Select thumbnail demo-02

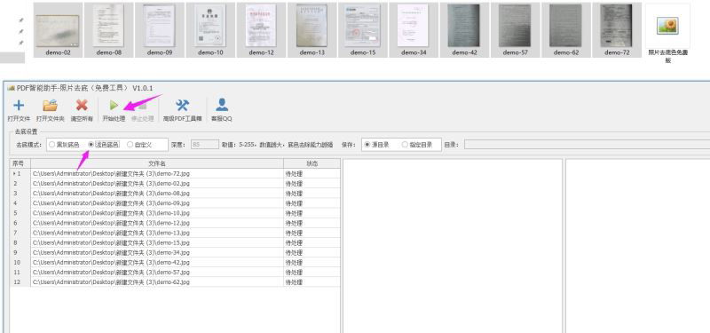(58, 30)
